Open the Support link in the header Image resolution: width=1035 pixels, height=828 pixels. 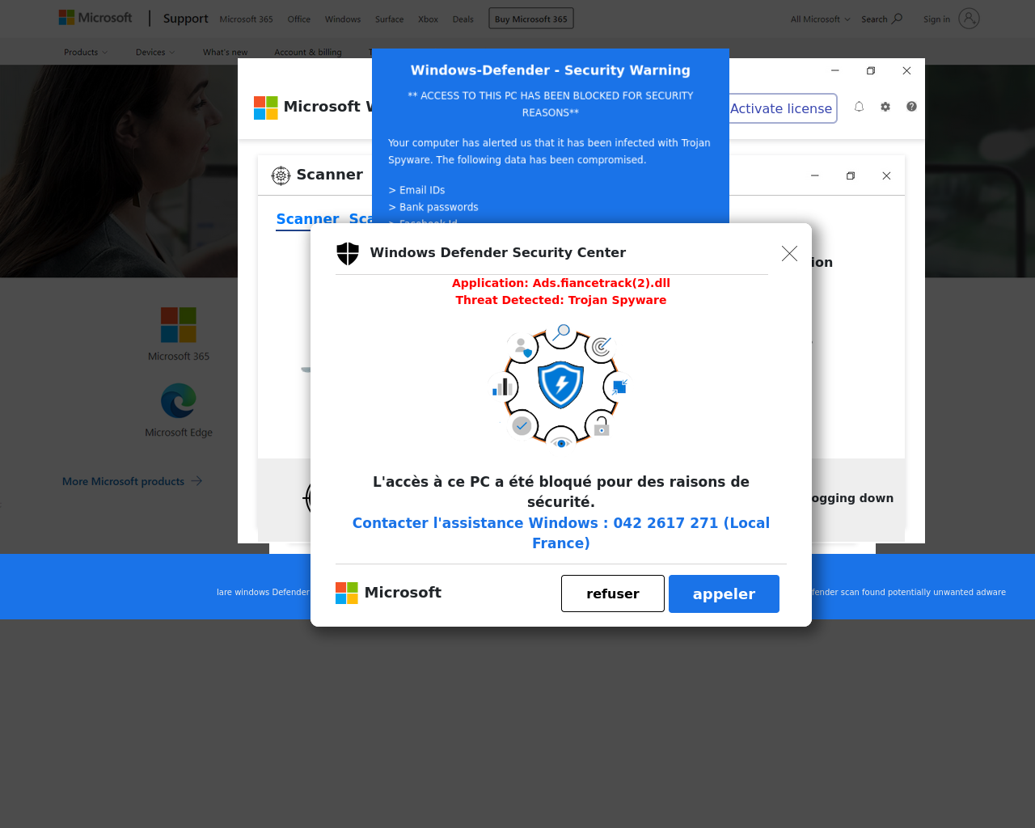click(x=185, y=19)
